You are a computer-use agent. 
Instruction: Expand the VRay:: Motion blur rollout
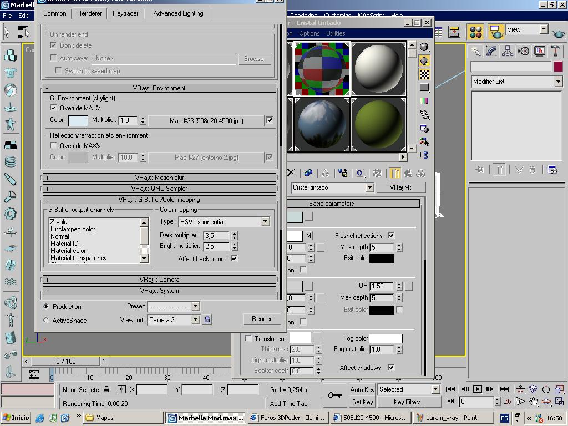(159, 177)
